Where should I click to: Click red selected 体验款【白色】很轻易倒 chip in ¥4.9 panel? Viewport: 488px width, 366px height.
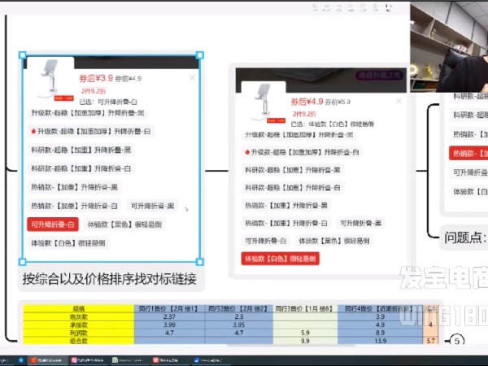coord(281,259)
